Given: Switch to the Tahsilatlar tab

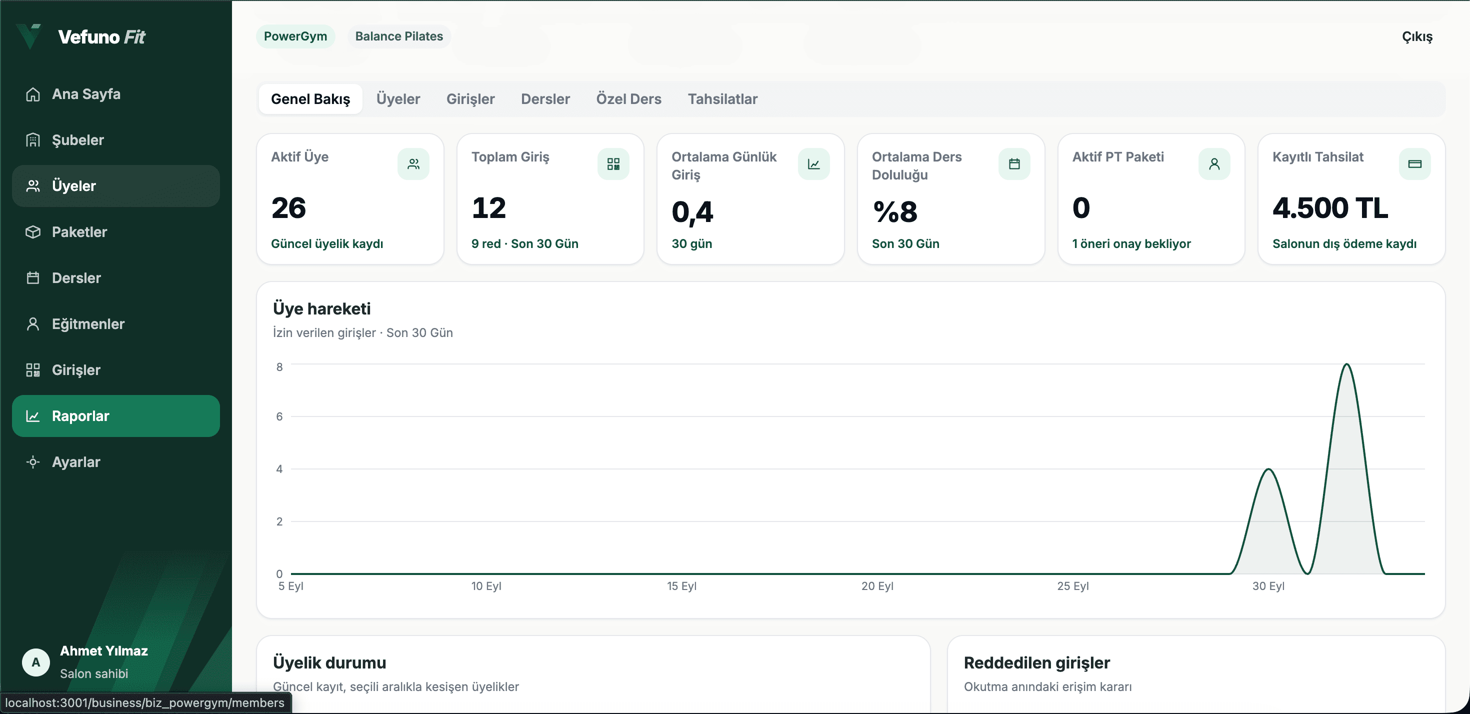Looking at the screenshot, I should [722, 99].
